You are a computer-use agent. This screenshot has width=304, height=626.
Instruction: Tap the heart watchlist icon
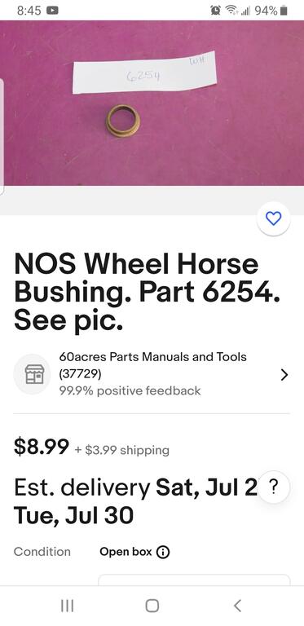coord(273,218)
